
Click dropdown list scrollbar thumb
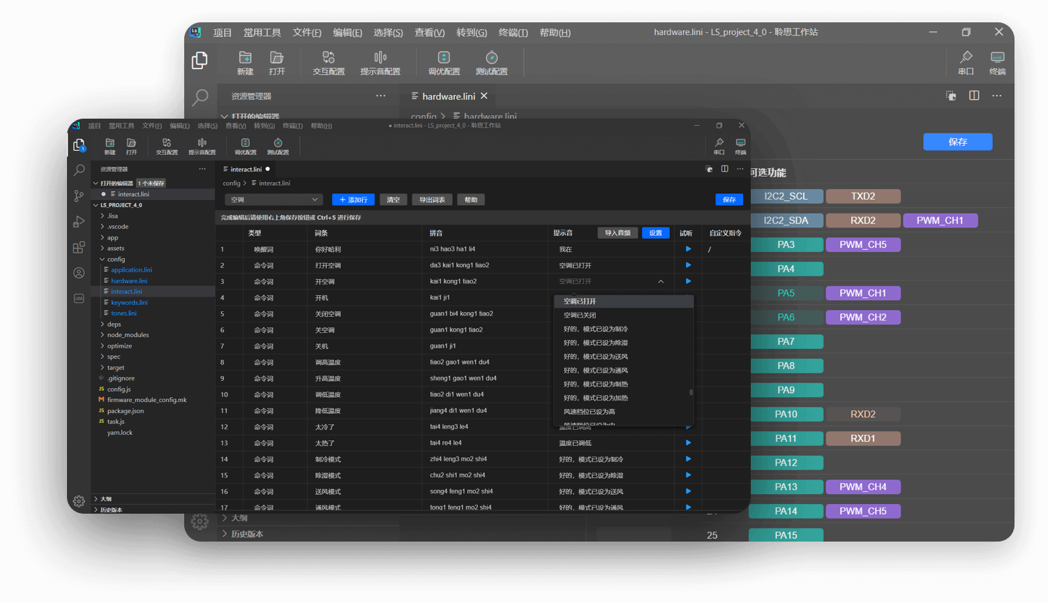click(691, 392)
